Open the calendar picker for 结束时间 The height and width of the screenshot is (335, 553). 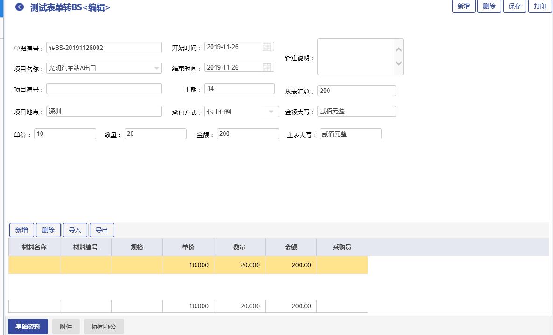[267, 67]
